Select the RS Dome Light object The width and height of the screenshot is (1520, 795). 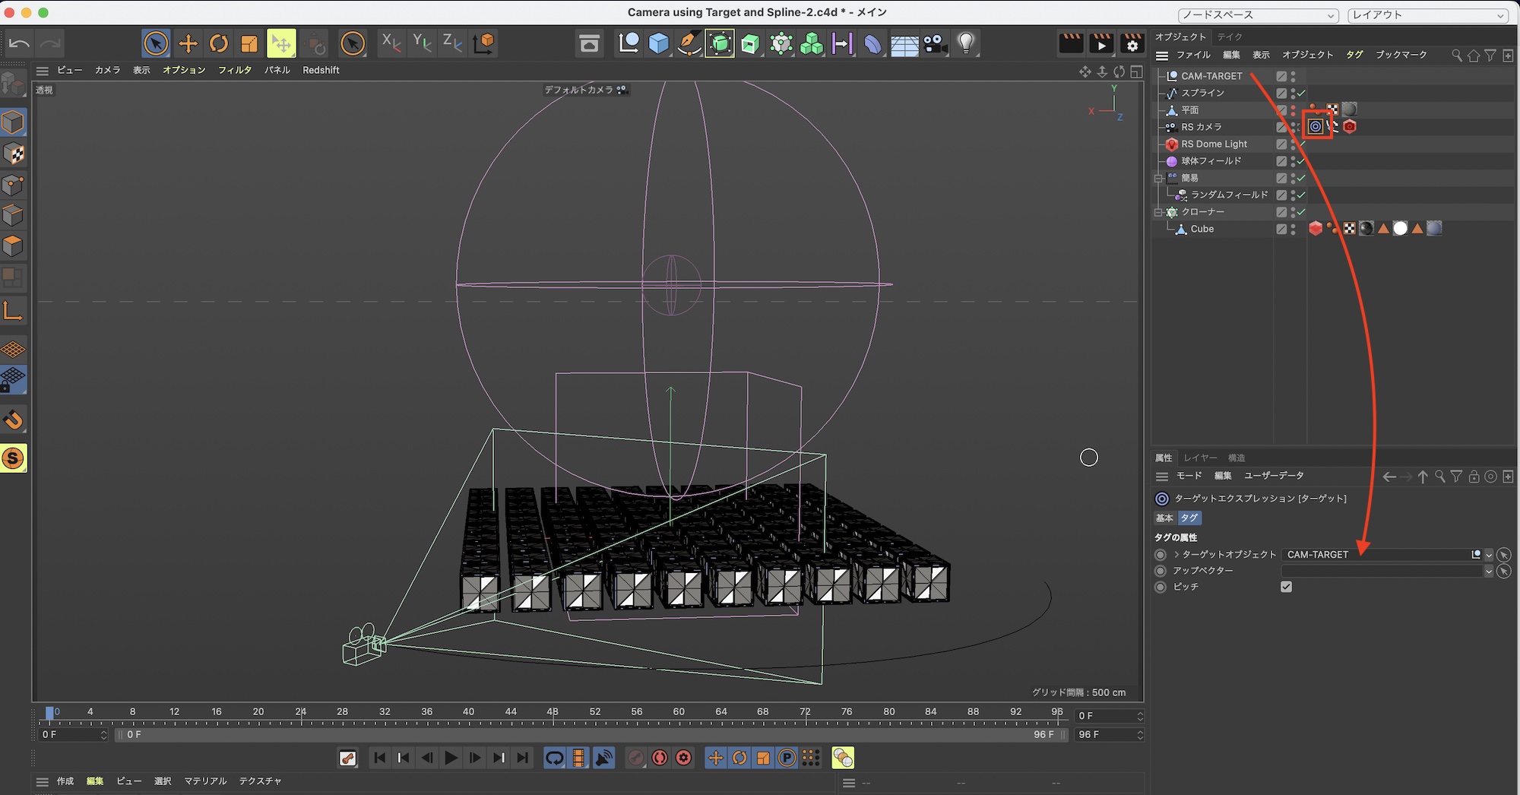[x=1214, y=144]
